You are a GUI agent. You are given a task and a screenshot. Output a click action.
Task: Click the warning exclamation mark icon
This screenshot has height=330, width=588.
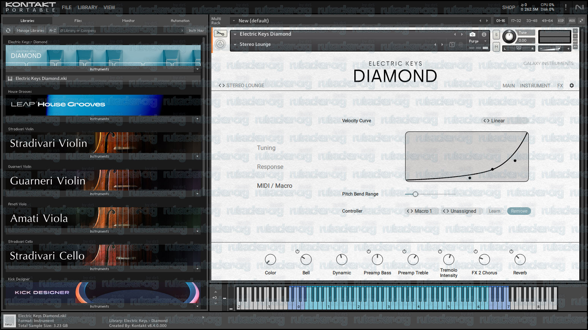(x=566, y=7)
